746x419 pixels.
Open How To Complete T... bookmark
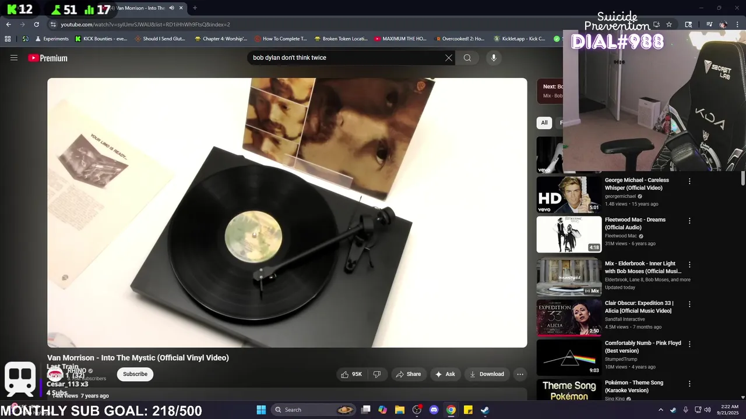(x=280, y=39)
